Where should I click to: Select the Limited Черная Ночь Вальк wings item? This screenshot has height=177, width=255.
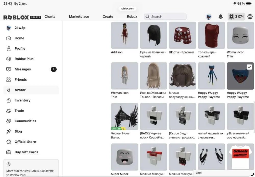click(125, 116)
